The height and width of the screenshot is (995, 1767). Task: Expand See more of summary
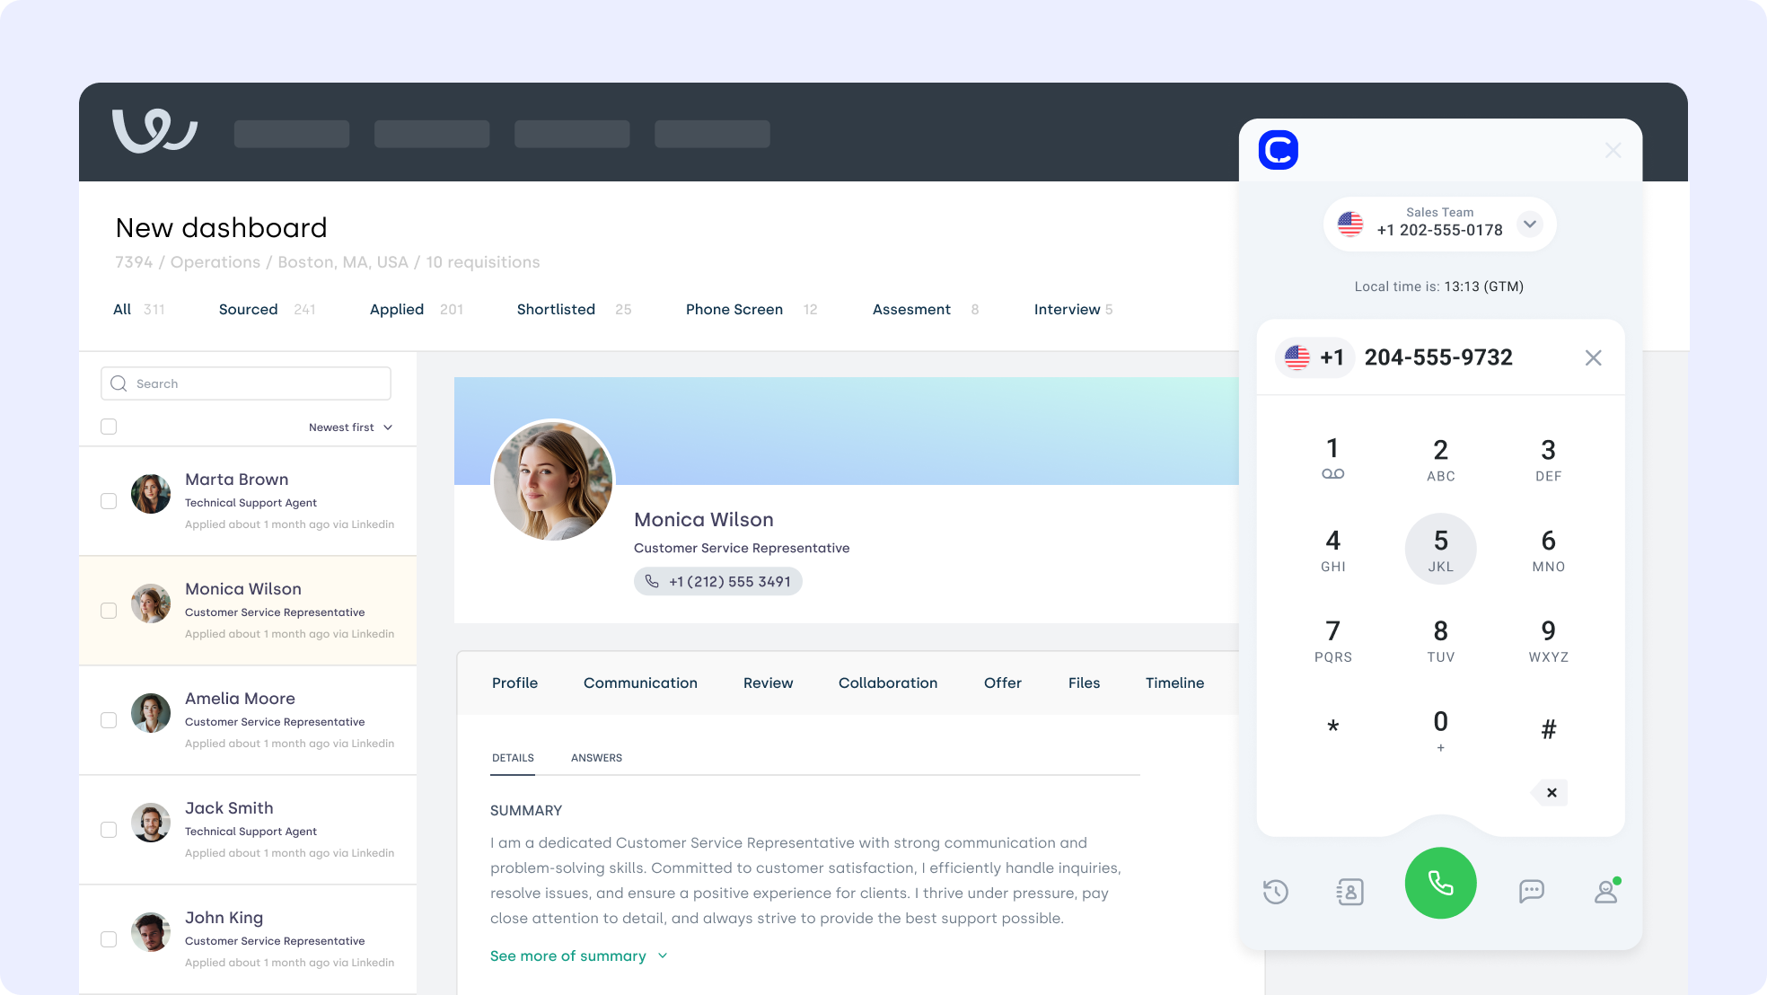[x=578, y=956]
